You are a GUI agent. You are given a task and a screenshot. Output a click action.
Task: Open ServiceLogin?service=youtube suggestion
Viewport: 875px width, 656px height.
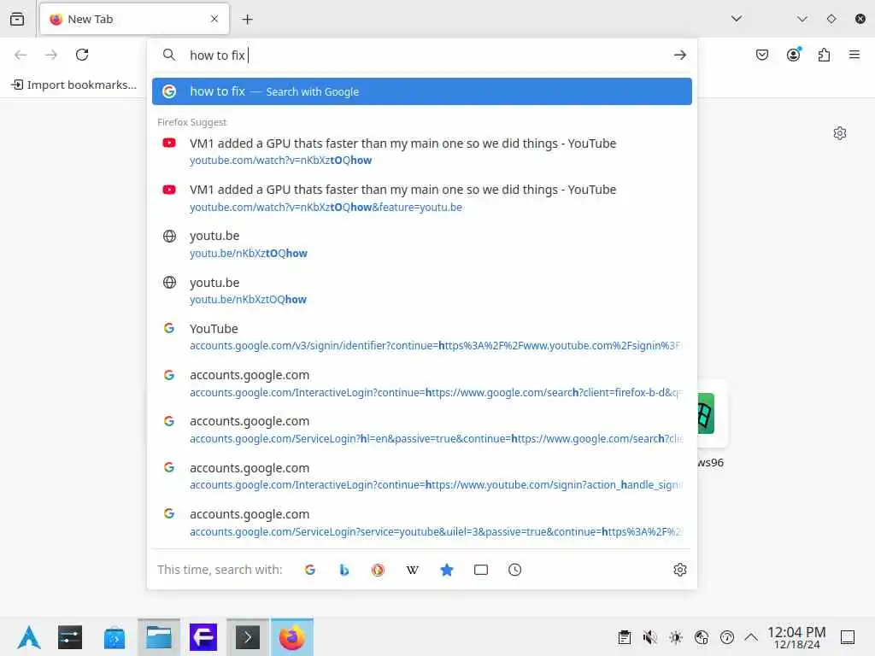(422, 523)
